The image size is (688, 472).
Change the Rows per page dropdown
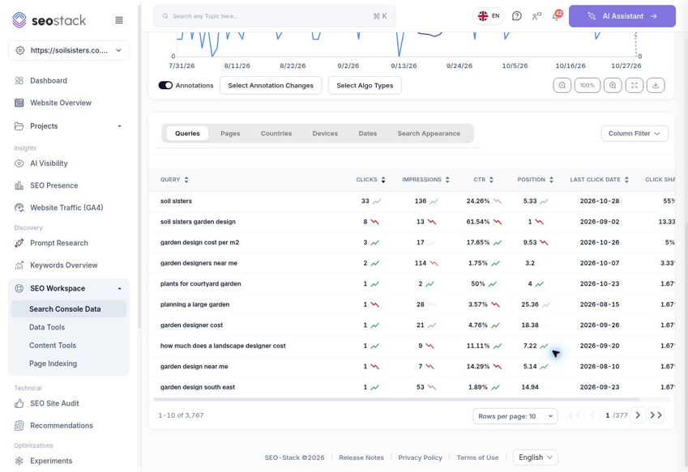coord(515,416)
